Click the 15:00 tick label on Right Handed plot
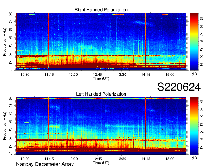207x168 pixels. (170, 75)
